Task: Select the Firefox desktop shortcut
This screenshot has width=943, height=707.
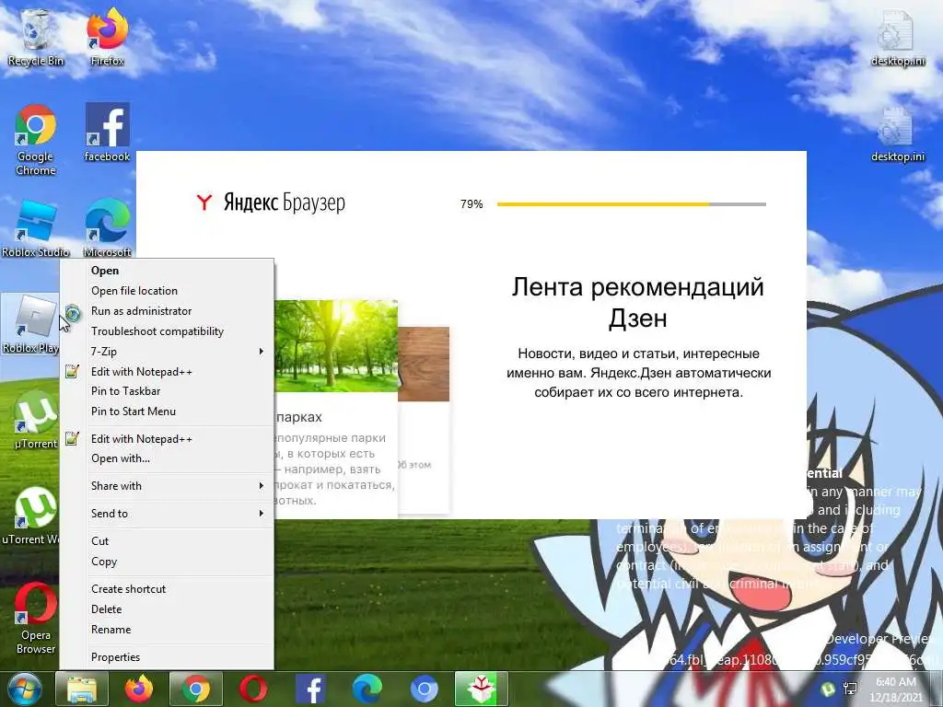Action: pyautogui.click(x=107, y=38)
